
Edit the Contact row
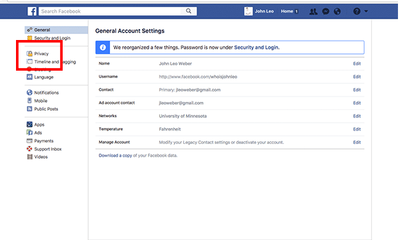tap(357, 90)
